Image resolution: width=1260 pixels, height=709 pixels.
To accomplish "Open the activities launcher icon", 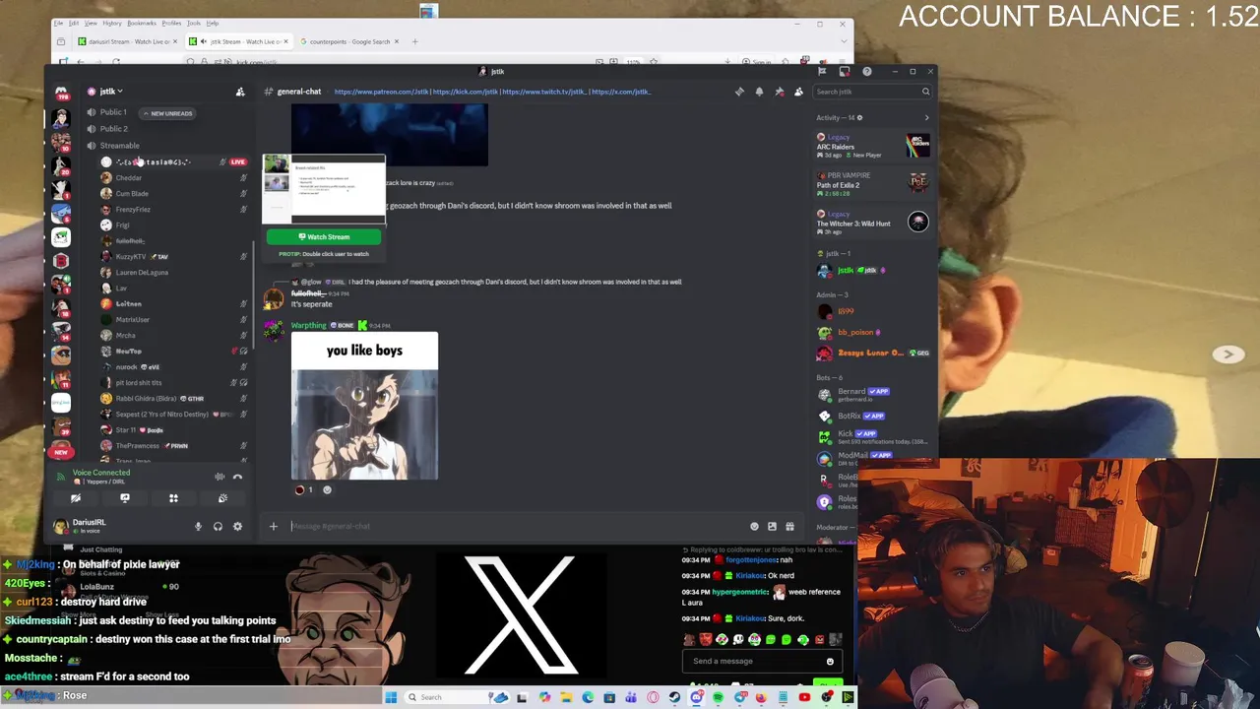I will pos(173,498).
